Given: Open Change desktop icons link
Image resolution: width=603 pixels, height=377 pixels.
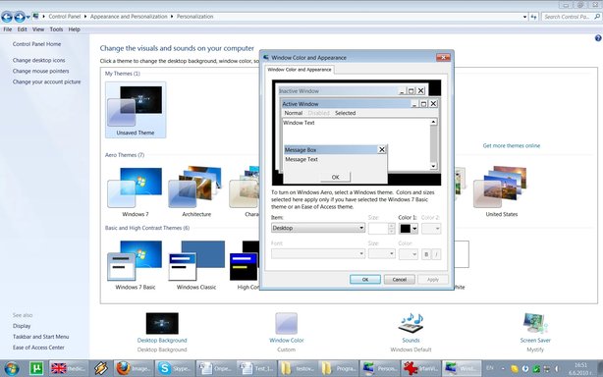Looking at the screenshot, I should [39, 60].
